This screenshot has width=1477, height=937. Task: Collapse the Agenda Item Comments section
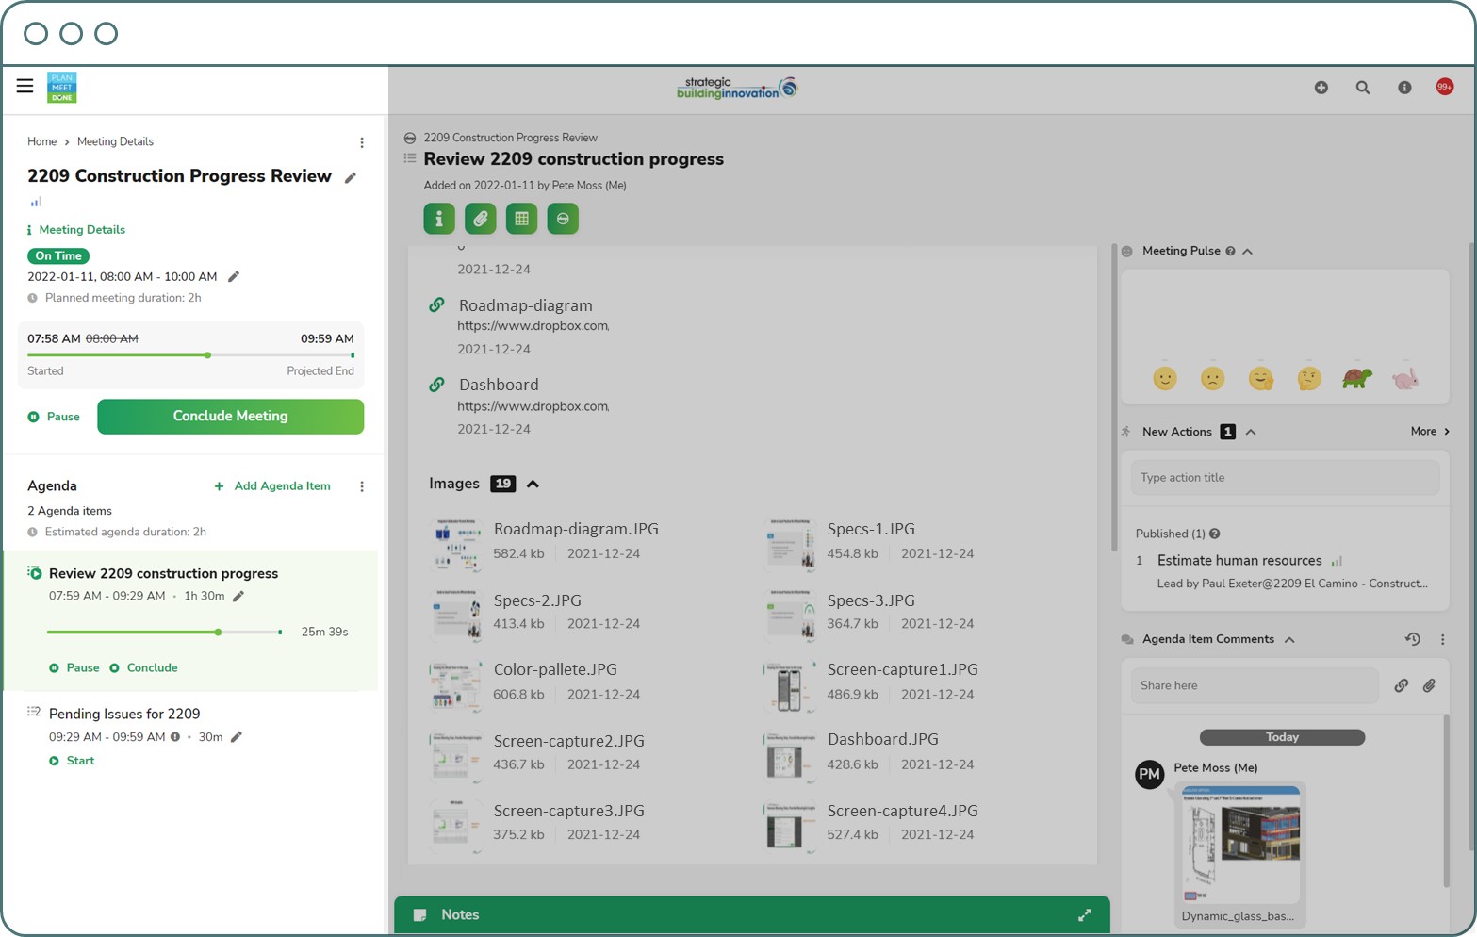click(1289, 640)
